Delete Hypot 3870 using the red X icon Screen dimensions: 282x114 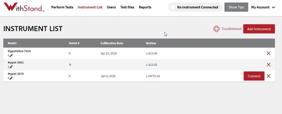269,76
